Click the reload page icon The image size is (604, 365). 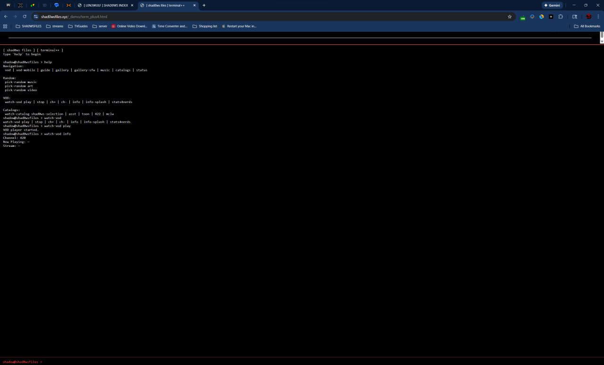[25, 17]
